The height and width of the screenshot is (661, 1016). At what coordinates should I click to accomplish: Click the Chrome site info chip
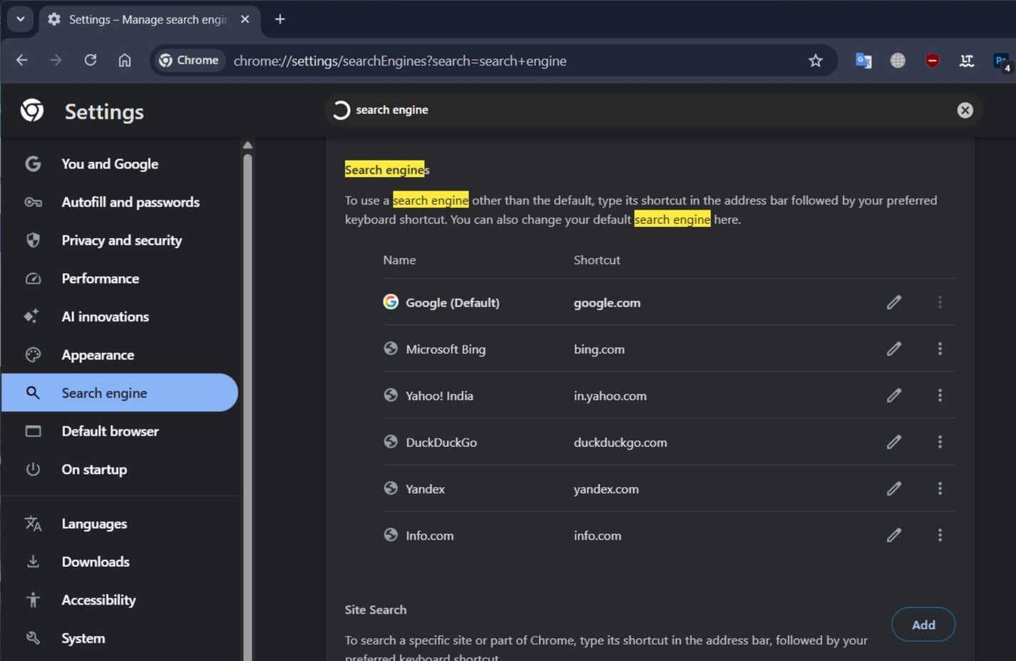(x=189, y=61)
